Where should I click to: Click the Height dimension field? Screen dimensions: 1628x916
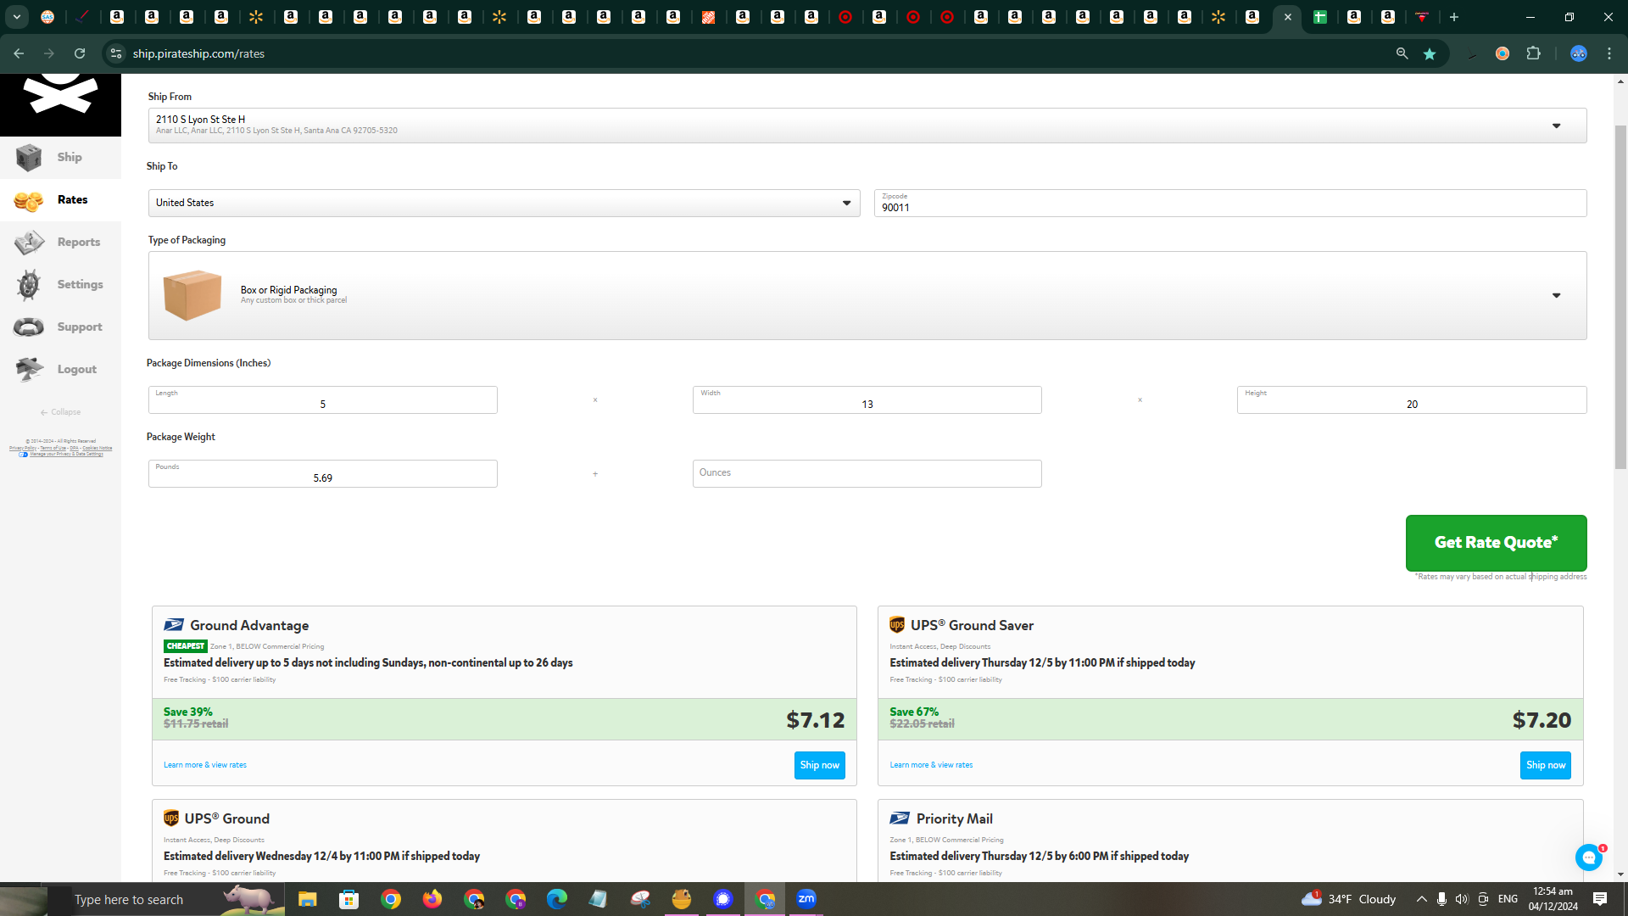1411,400
